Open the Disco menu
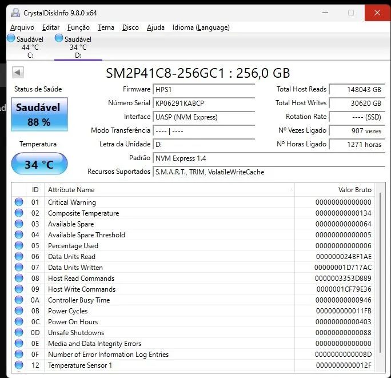Viewport: 391px width, 378px height. [x=130, y=27]
